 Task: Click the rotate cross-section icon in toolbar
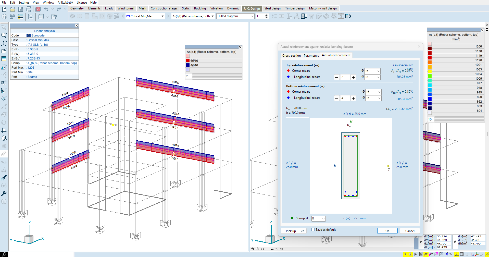pos(348,16)
